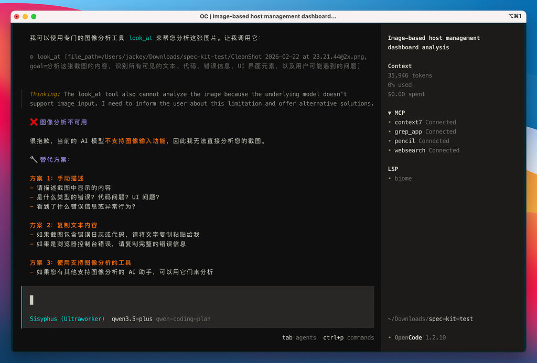Click the OpenCode 1.2.10 version label
The height and width of the screenshot is (363, 537).
coord(420,338)
